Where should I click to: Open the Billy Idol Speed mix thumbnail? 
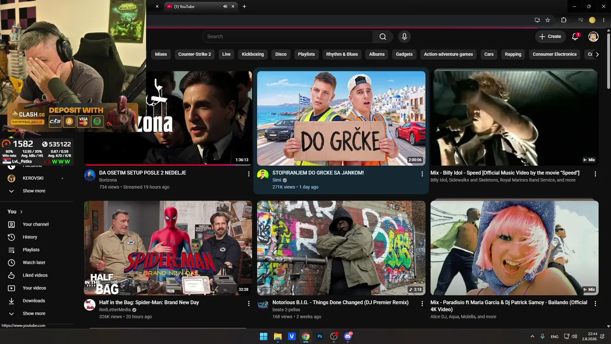pyautogui.click(x=514, y=118)
